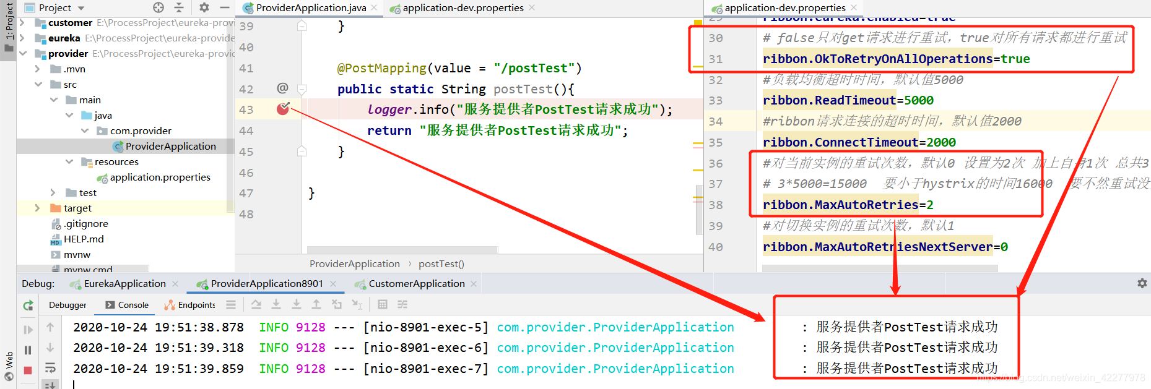This screenshot has height=389, width=1151.
Task: Expand the target folder
Action: tap(38, 208)
